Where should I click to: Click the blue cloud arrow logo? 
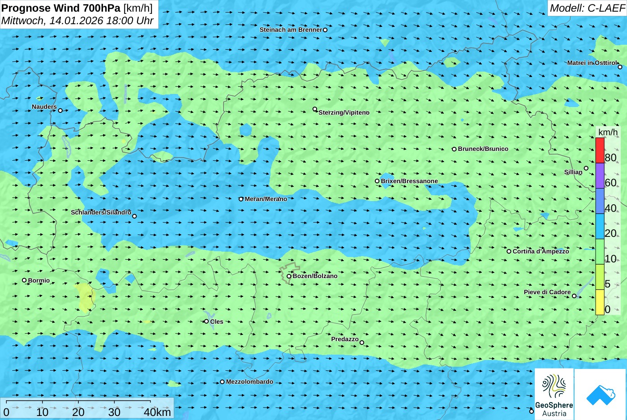[x=601, y=394]
